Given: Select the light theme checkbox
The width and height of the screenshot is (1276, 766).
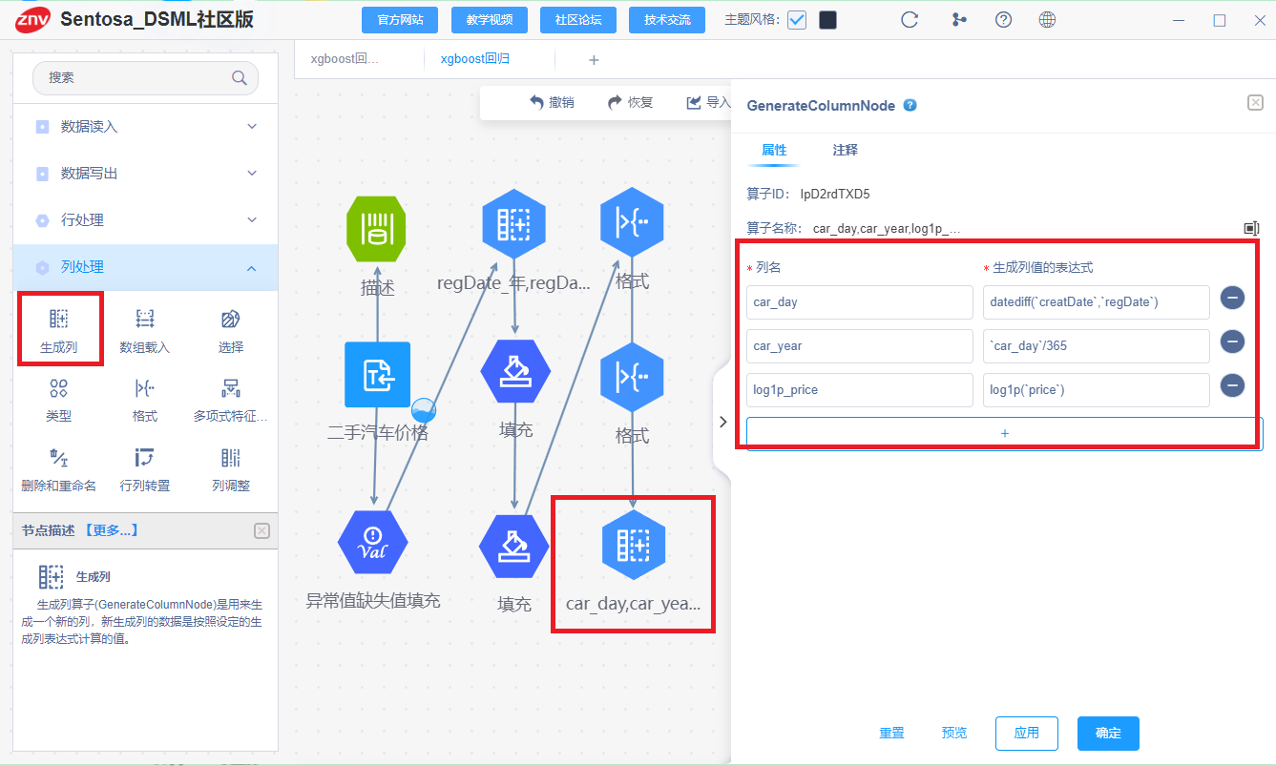Looking at the screenshot, I should click(797, 20).
